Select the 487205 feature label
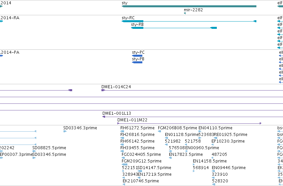This screenshot has height=186, width=283. [x=219, y=155]
